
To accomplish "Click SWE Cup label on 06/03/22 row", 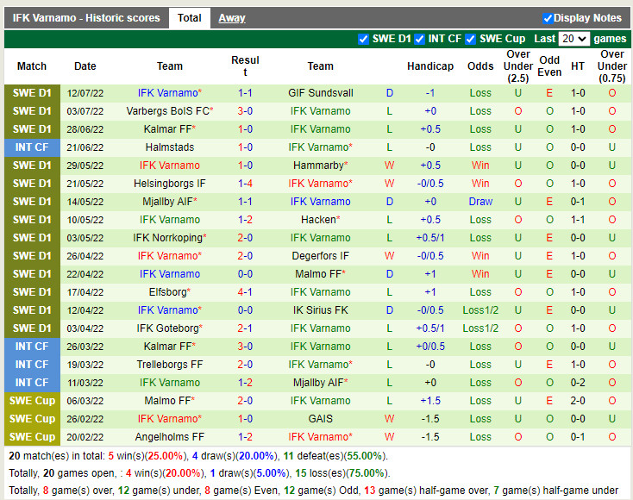I will [x=32, y=401].
